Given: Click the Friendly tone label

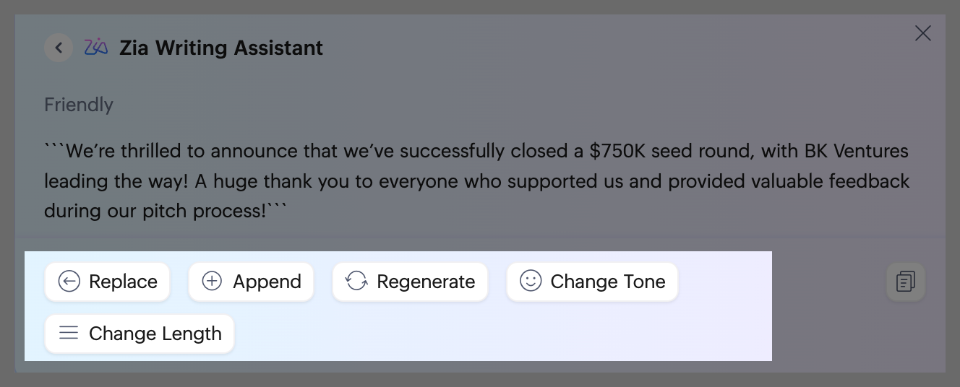Looking at the screenshot, I should (79, 105).
